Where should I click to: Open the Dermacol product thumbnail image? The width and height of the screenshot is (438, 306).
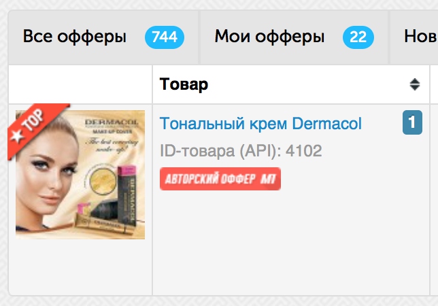[80, 175]
